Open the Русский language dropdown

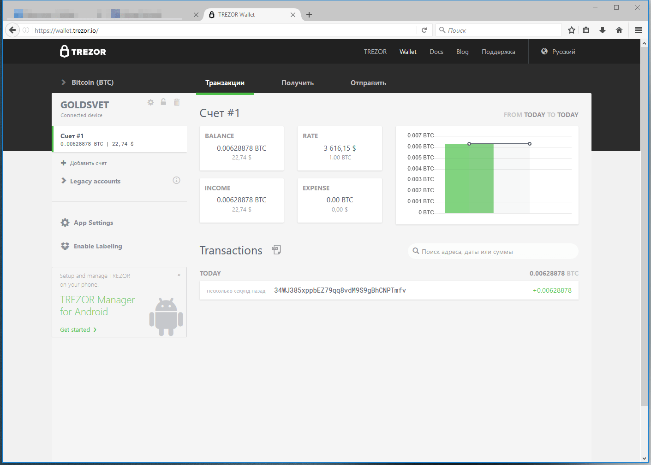[558, 52]
